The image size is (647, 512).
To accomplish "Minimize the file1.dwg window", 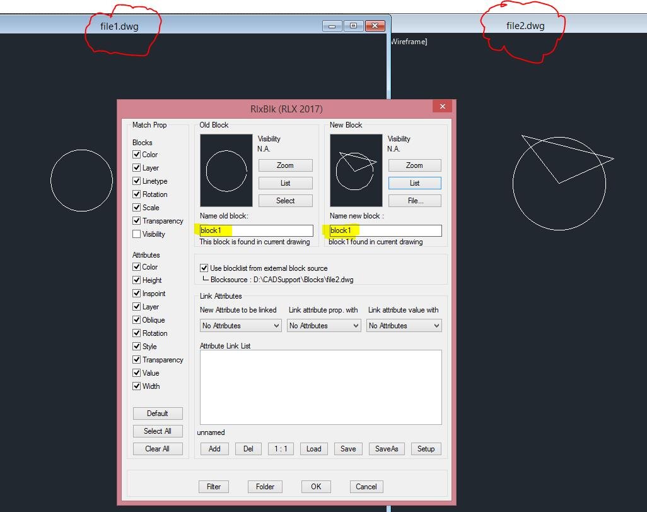I will point(332,26).
